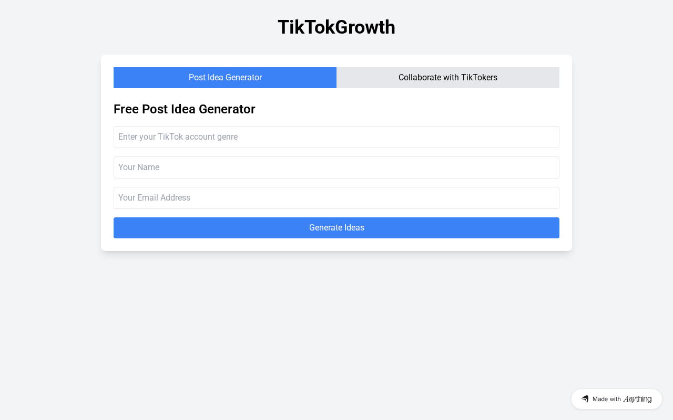Click the bottom-right Anything watermark pill

[616, 399]
